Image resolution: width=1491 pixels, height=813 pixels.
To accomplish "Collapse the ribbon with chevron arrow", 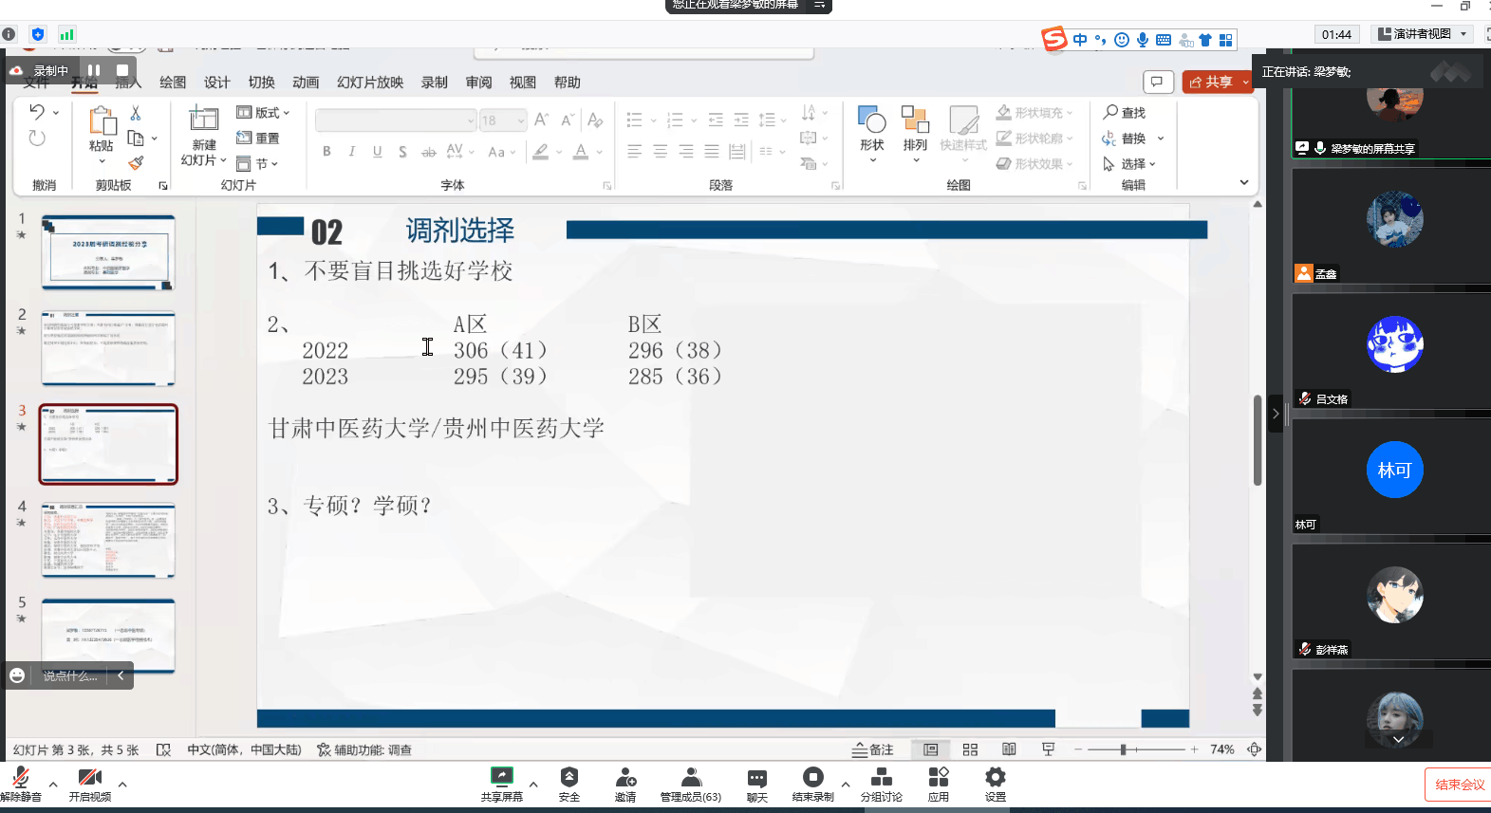I will (1243, 182).
